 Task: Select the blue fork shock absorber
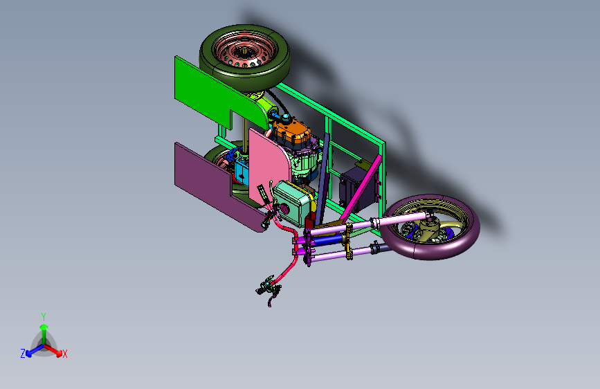tap(327, 240)
